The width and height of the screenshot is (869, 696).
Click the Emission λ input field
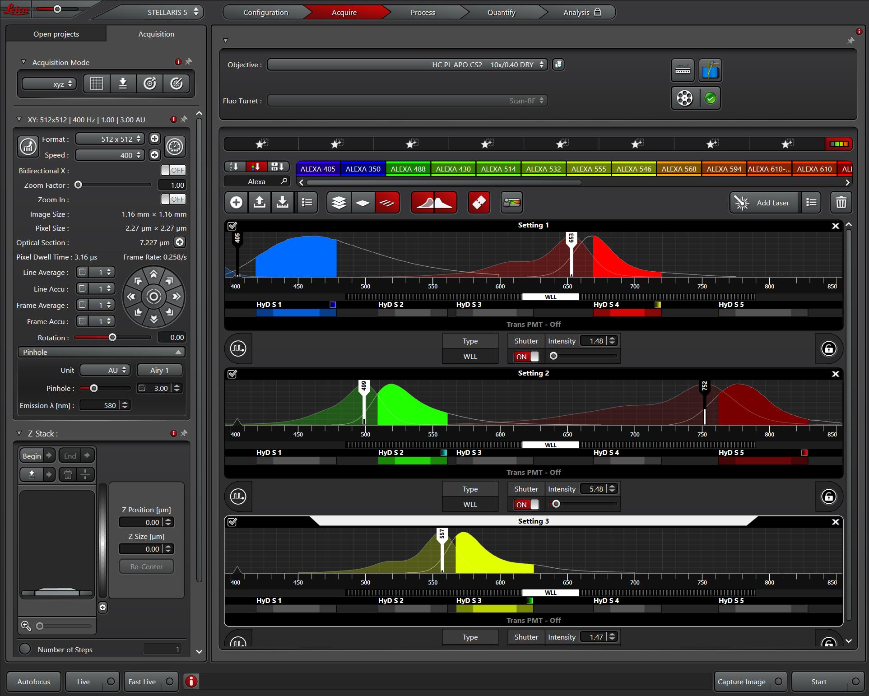click(105, 405)
